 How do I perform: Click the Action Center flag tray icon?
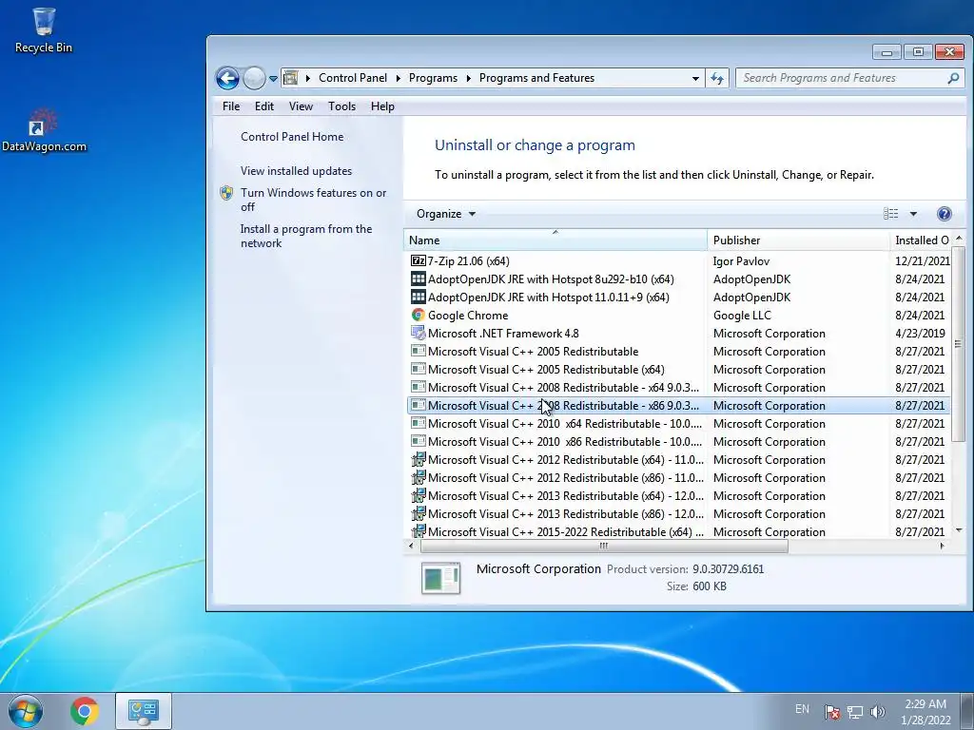(831, 711)
